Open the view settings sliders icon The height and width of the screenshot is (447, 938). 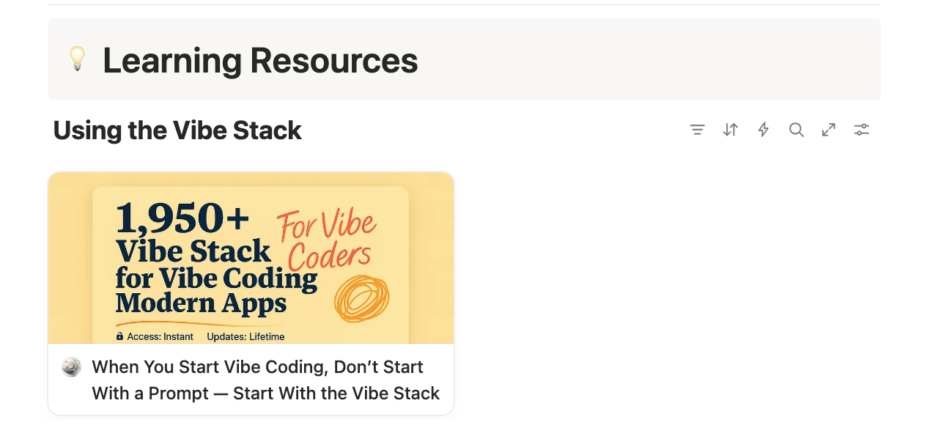(862, 130)
